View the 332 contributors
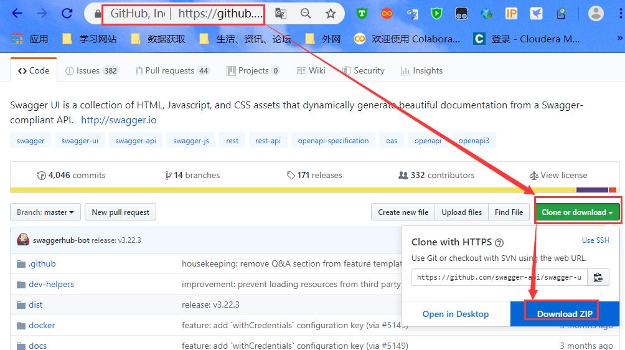Screen dimensions: 625x350 click(436, 176)
